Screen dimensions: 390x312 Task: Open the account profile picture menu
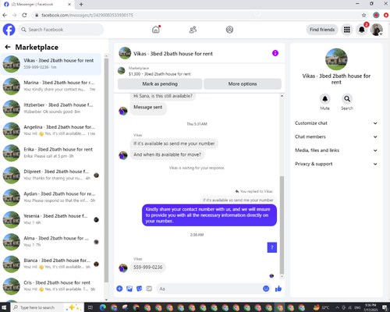point(377,30)
